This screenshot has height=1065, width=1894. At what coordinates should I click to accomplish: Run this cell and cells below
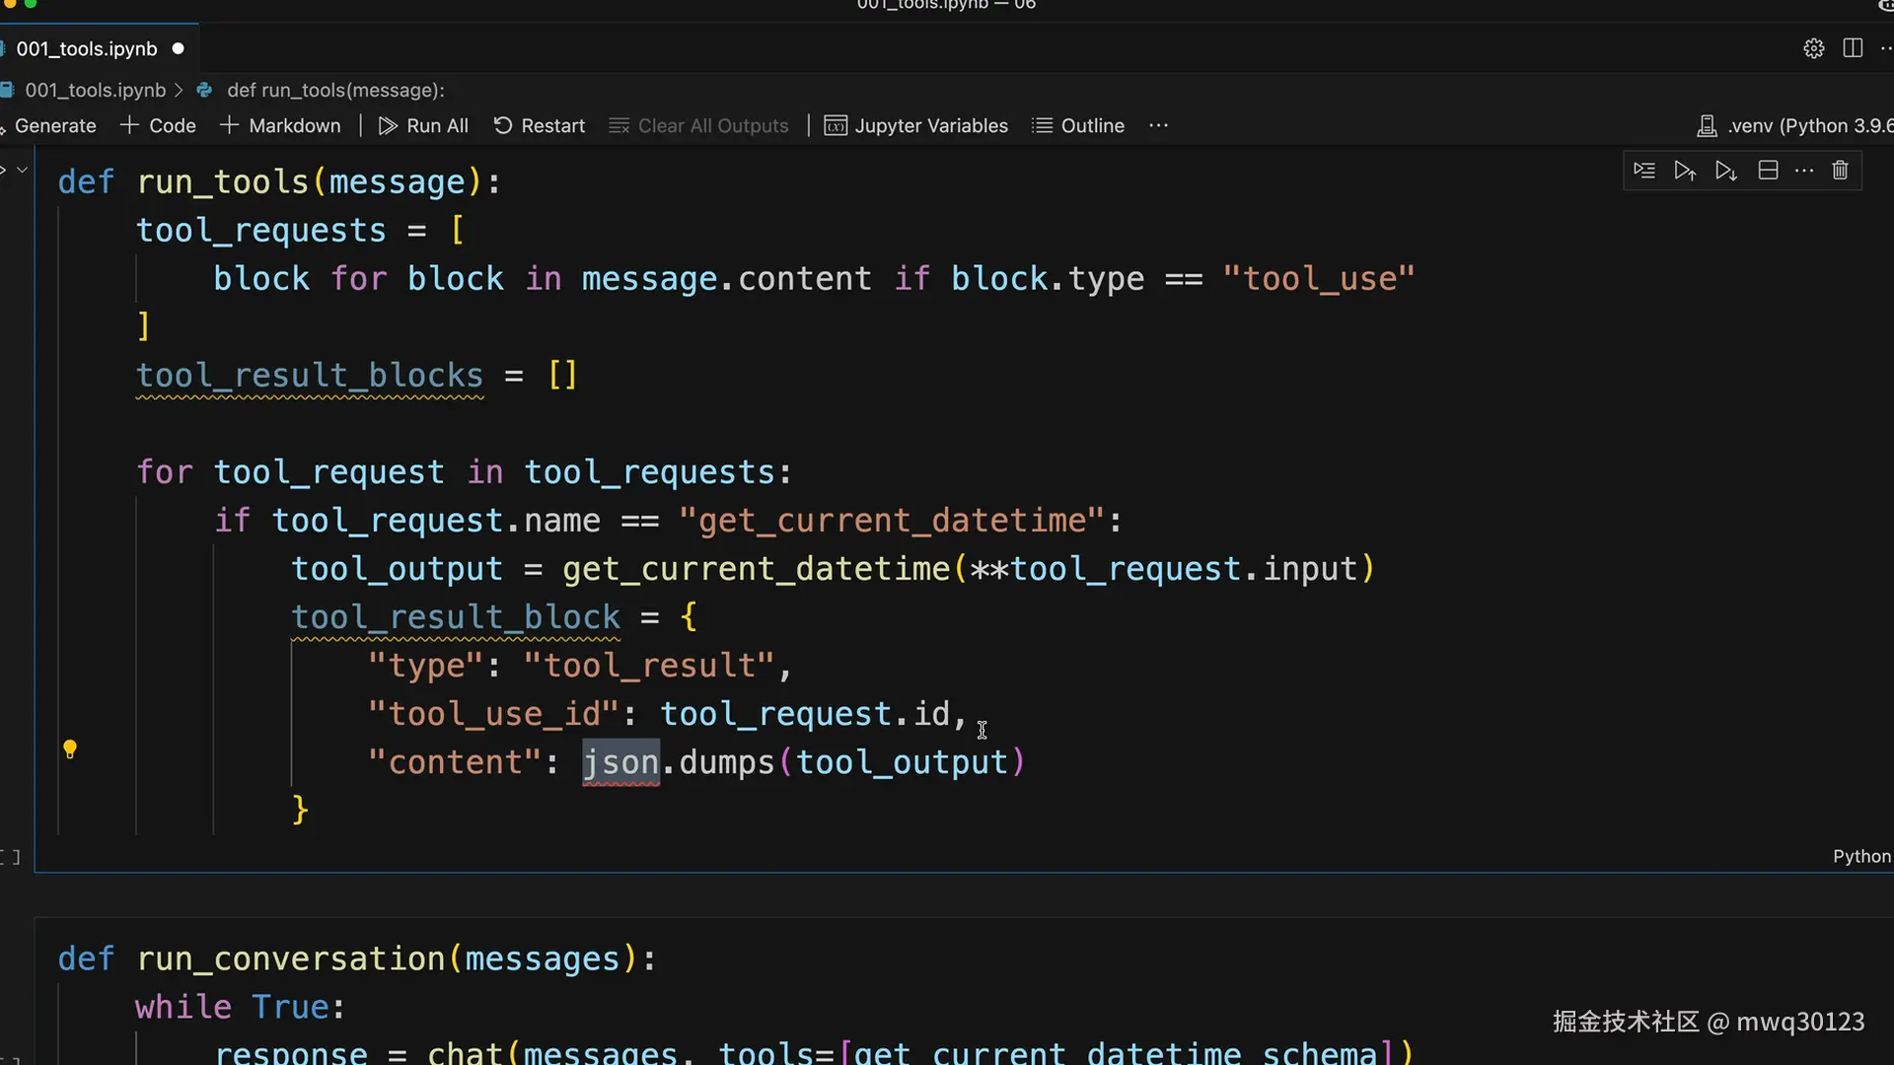coord(1725,171)
